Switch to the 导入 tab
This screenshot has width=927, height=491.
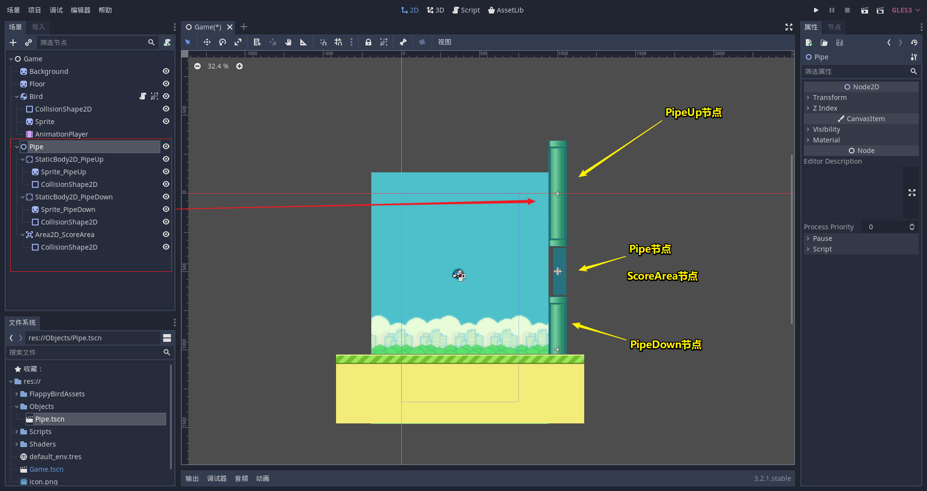pos(39,27)
